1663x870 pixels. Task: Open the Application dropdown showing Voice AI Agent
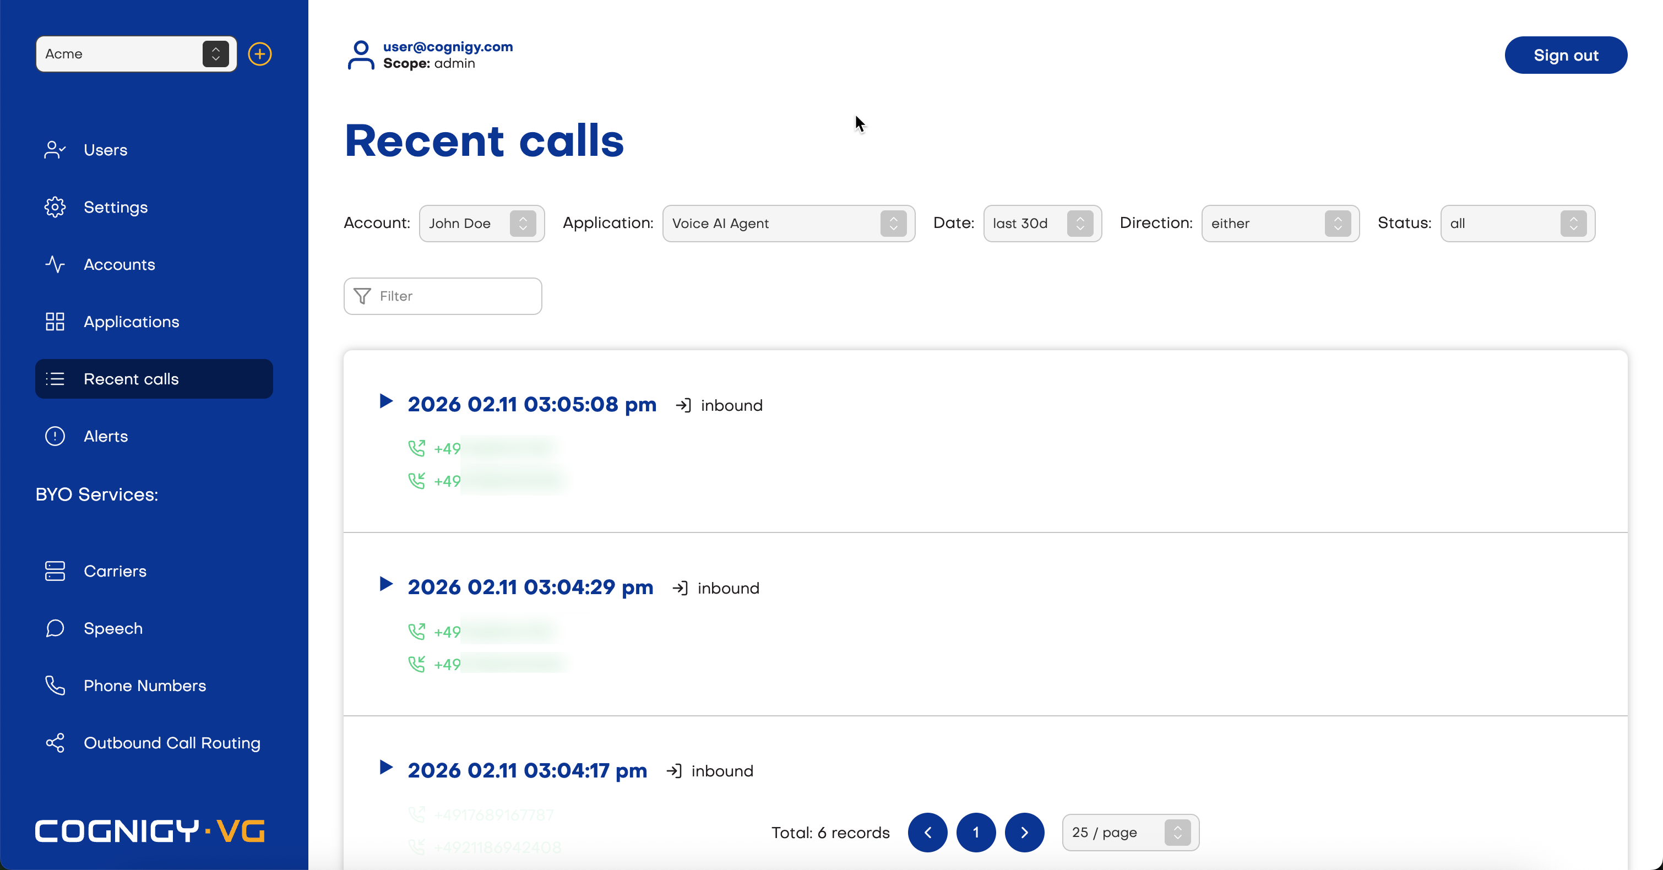(x=787, y=224)
